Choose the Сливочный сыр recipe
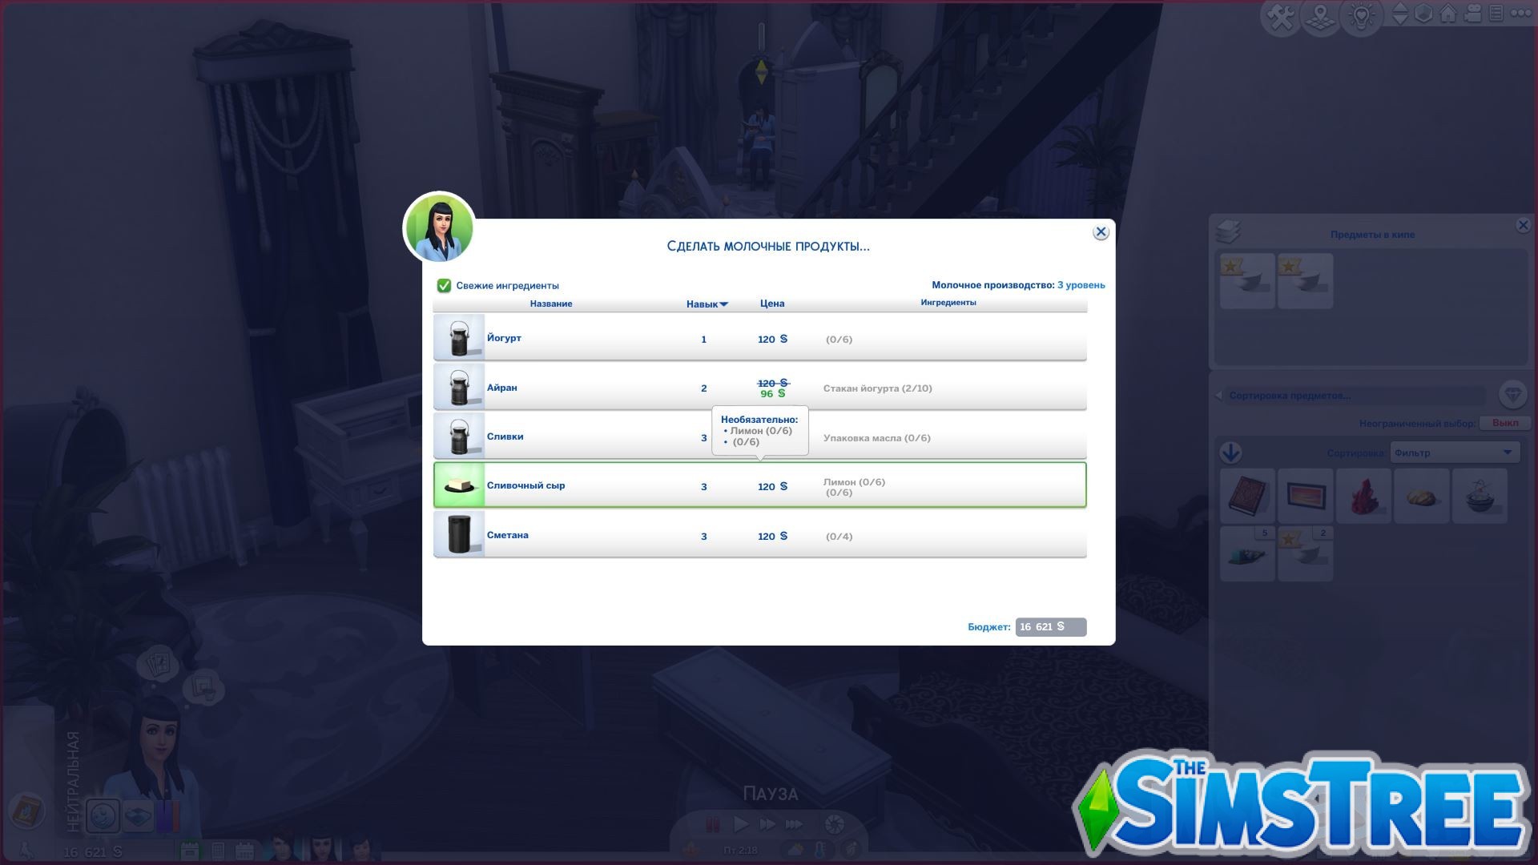 pyautogui.click(x=759, y=485)
